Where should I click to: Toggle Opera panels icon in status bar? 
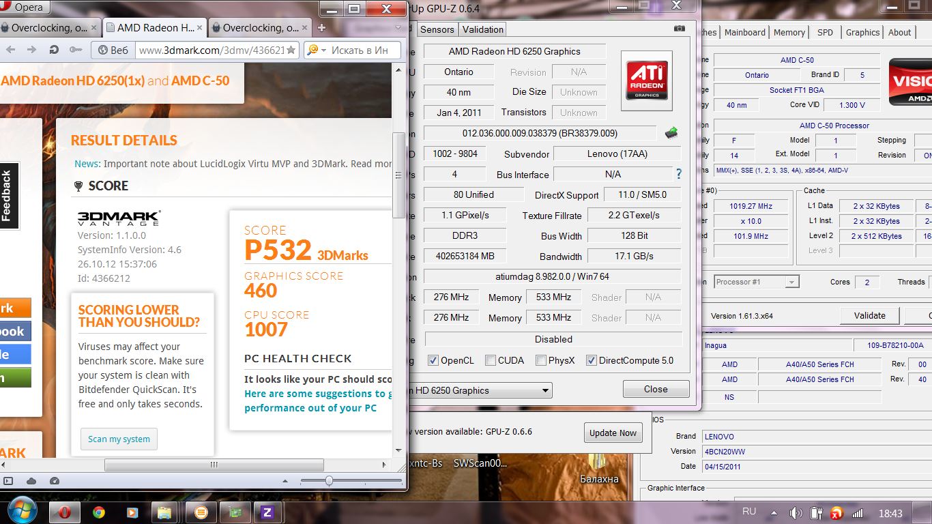coord(7,481)
